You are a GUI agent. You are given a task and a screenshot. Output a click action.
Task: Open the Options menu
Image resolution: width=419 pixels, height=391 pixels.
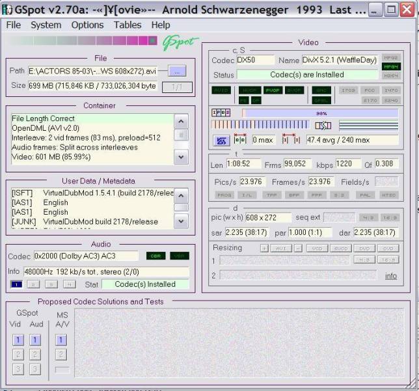coord(87,25)
